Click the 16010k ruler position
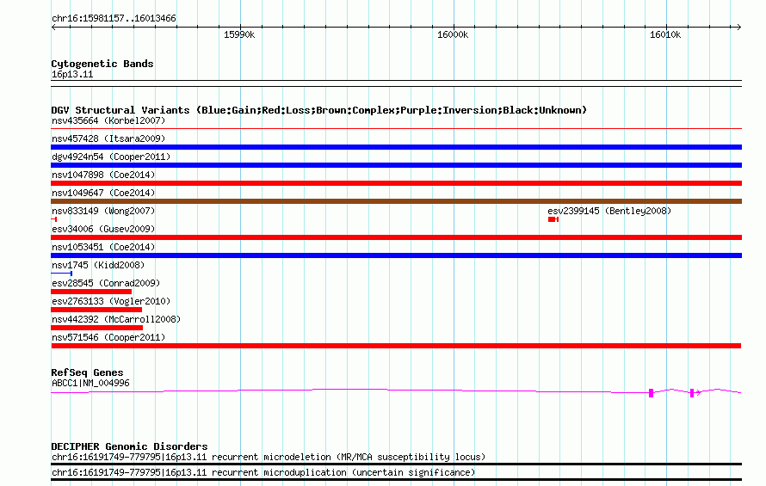This screenshot has height=486, width=766. pos(665,34)
